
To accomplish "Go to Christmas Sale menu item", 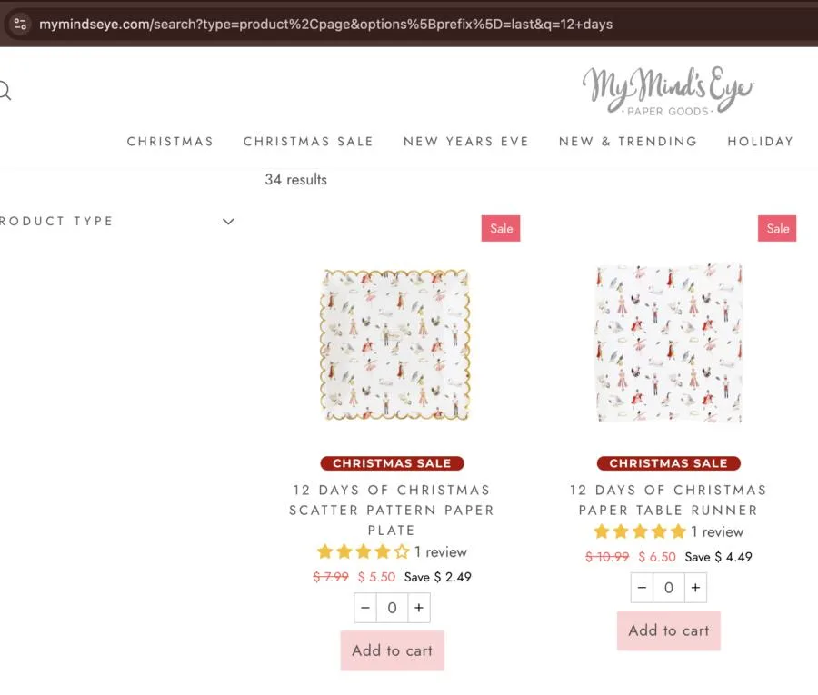I will coord(308,142).
